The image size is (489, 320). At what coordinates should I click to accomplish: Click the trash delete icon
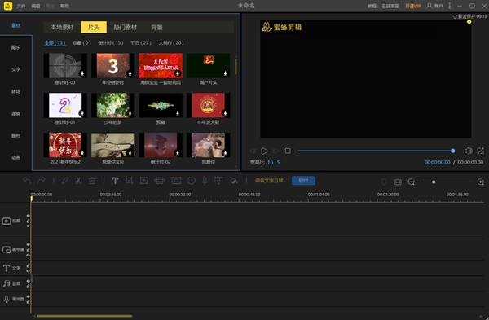92,181
